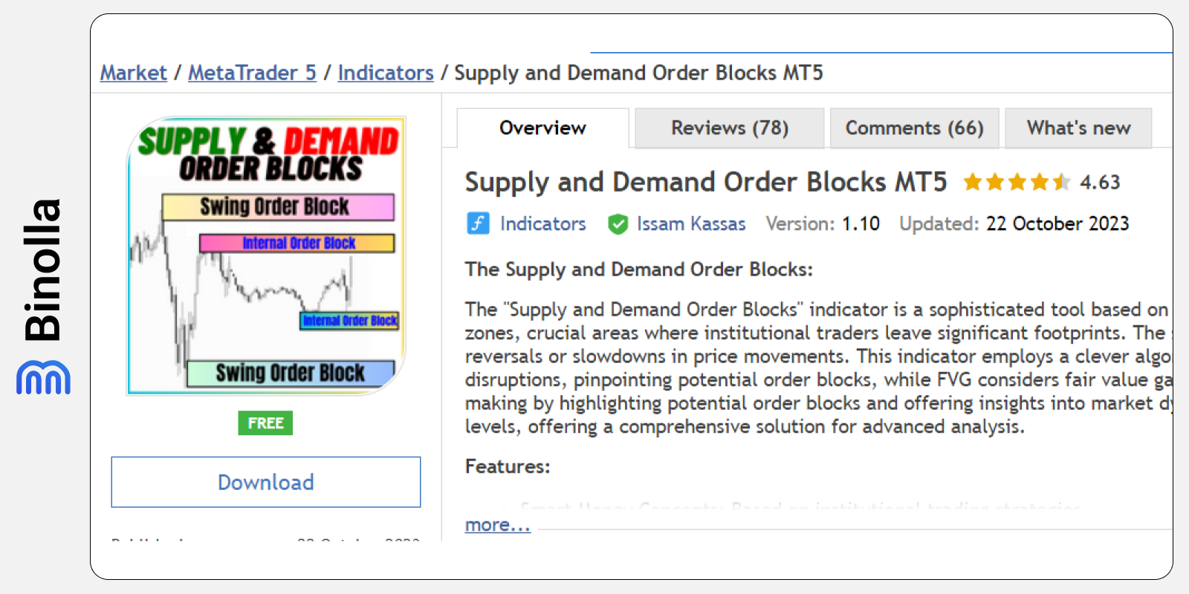Open MetaTrader 5 breadcrumb link
This screenshot has width=1189, height=594.
(252, 73)
